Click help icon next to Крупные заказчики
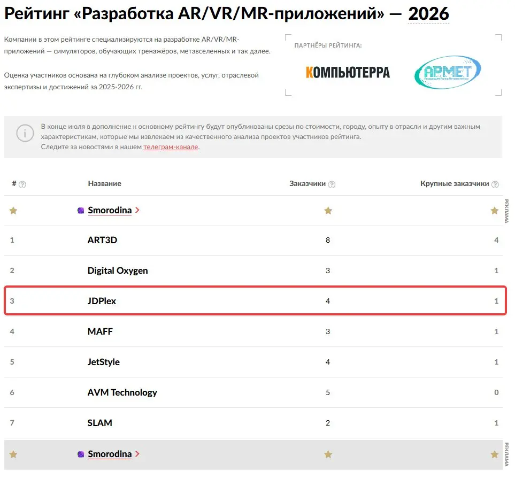The height and width of the screenshot is (479, 515). pos(495,184)
